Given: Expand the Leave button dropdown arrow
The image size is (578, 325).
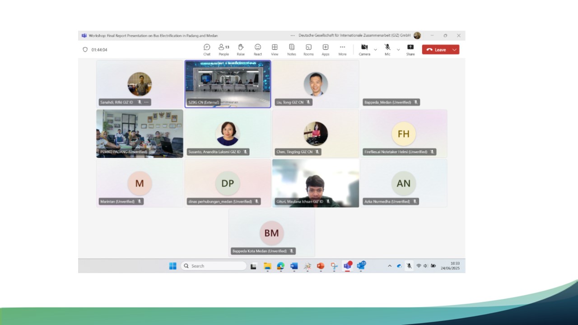Looking at the screenshot, I should pos(454,50).
